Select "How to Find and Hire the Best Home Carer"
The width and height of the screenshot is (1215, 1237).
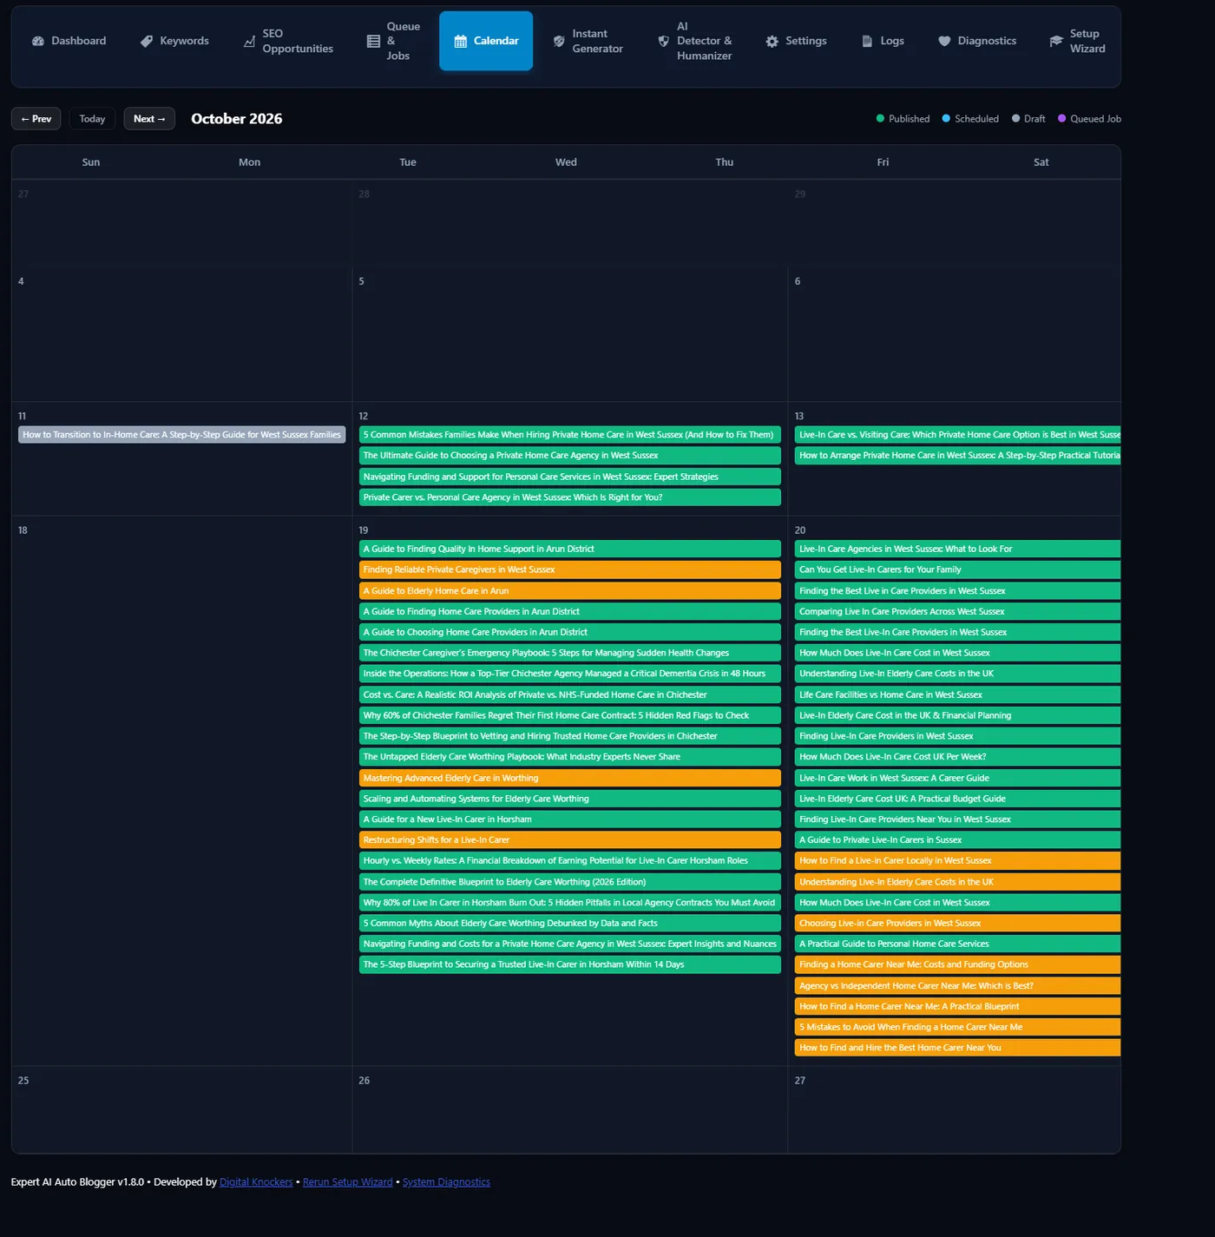958,1048
